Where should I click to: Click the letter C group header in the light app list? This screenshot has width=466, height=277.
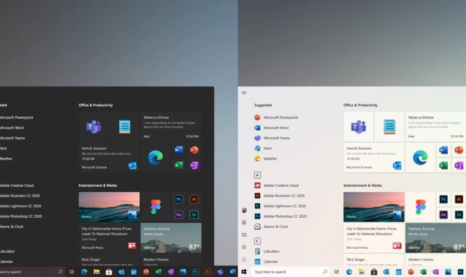pos(257,241)
